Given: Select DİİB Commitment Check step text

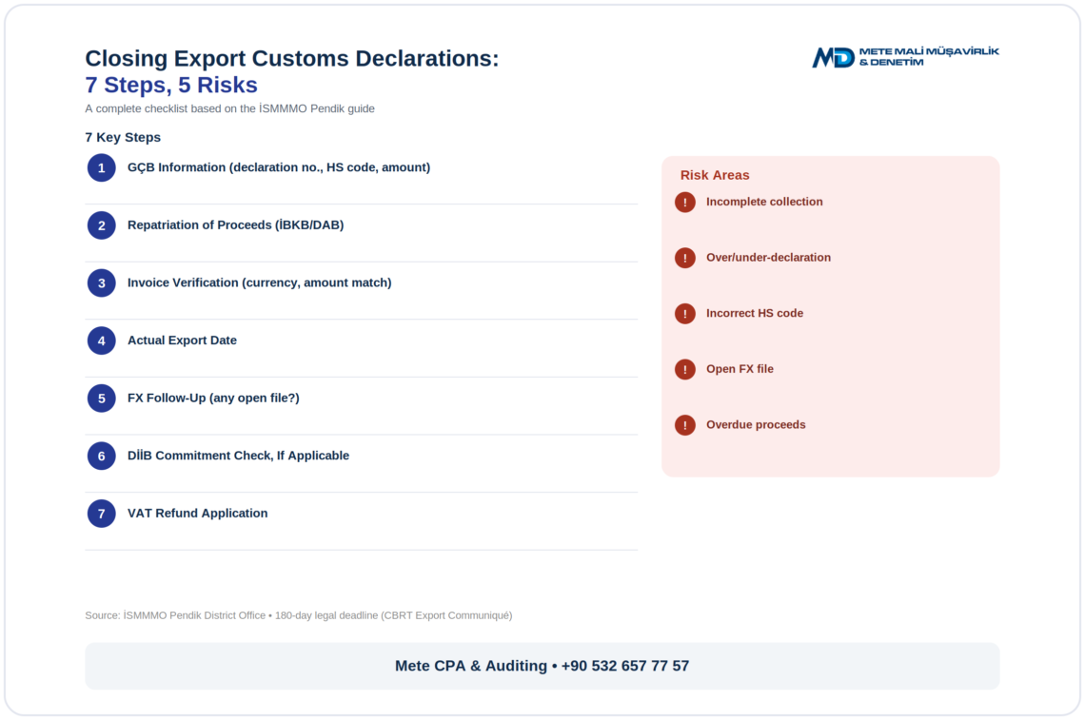Looking at the screenshot, I should click(238, 456).
